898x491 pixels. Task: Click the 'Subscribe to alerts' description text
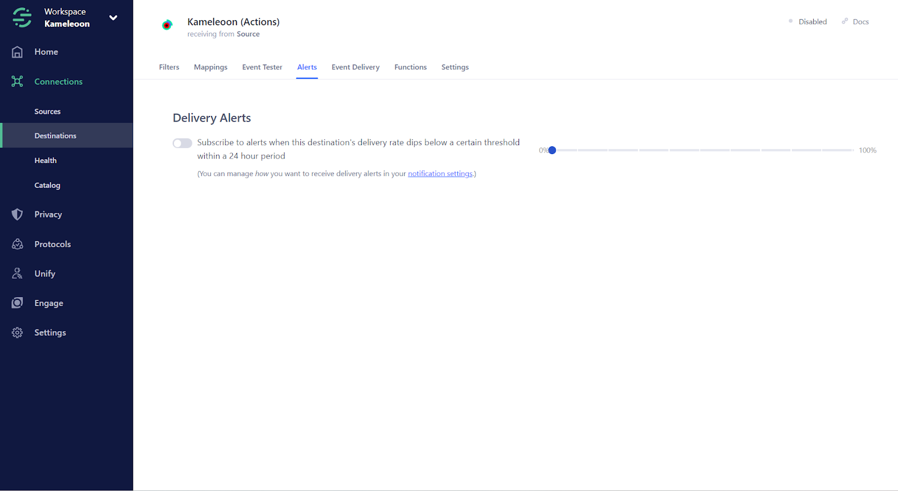358,149
